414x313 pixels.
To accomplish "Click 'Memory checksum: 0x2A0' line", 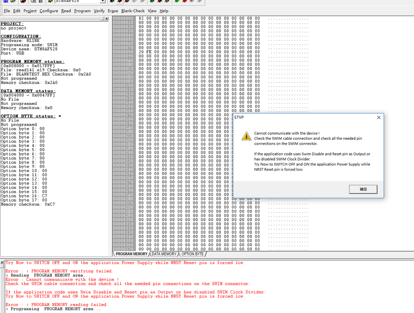I will click(29, 82).
